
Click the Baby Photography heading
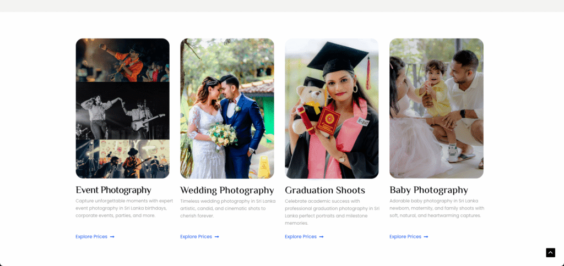(429, 190)
